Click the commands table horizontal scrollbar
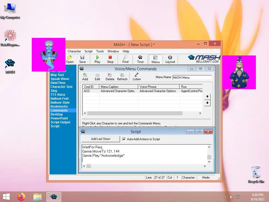269x202 pixels. (x=135, y=113)
